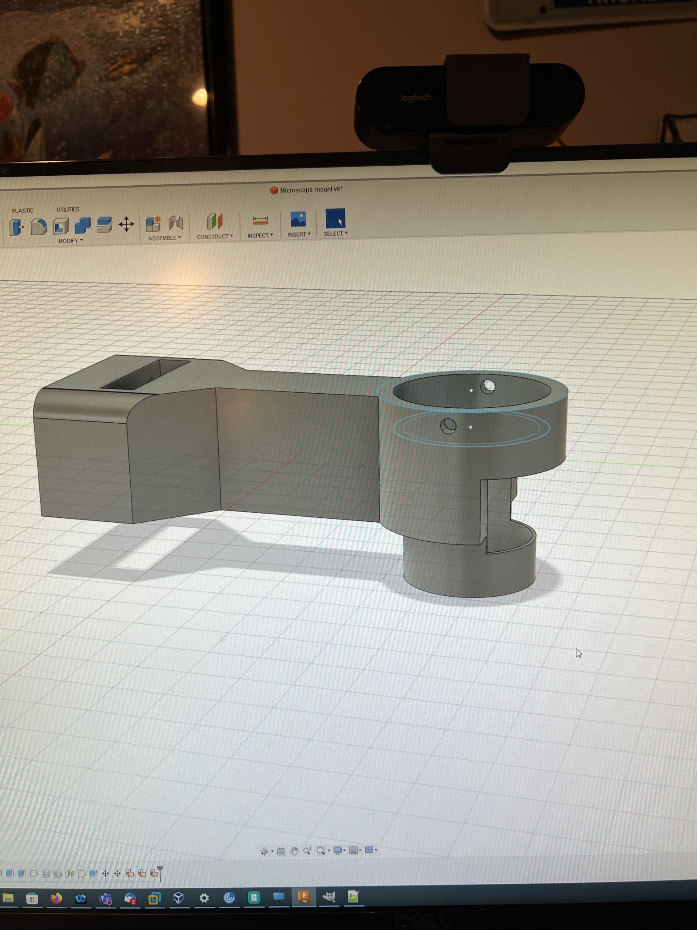Screen dimensions: 697x930
Task: Open GIMP from the taskbar
Action: coord(329,897)
